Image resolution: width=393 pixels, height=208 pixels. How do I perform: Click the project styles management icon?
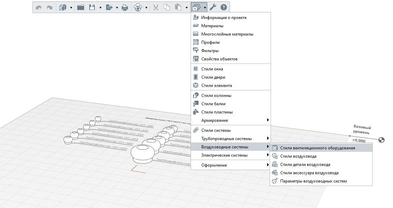point(196,8)
